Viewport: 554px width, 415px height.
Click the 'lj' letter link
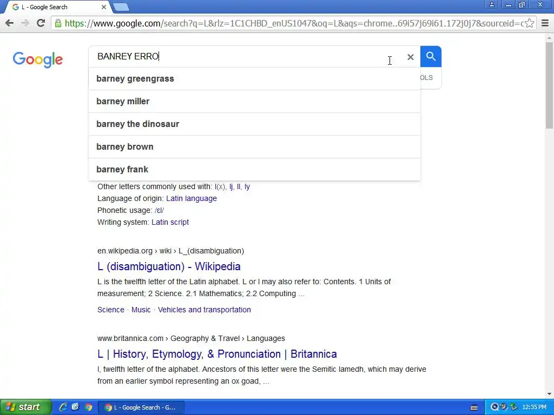[231, 186]
